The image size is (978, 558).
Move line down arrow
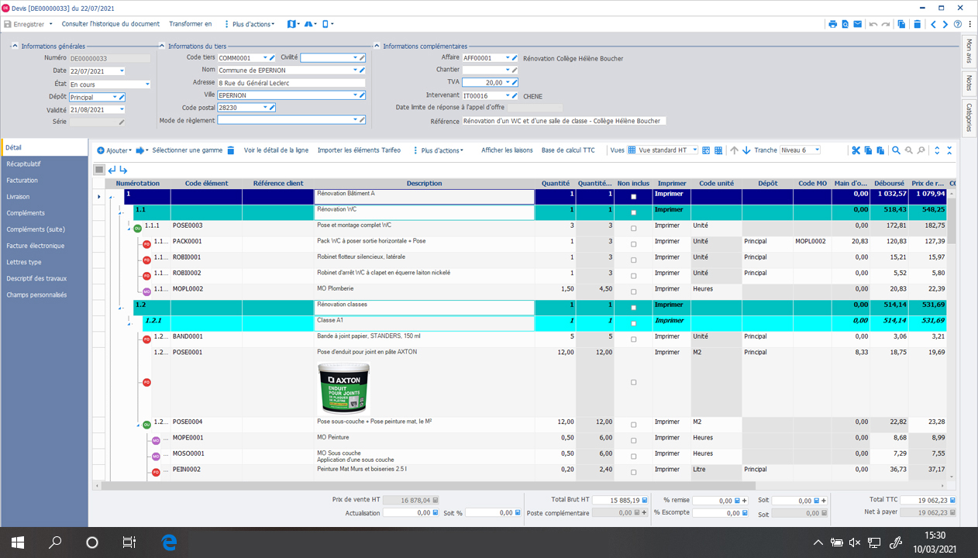[x=746, y=150]
